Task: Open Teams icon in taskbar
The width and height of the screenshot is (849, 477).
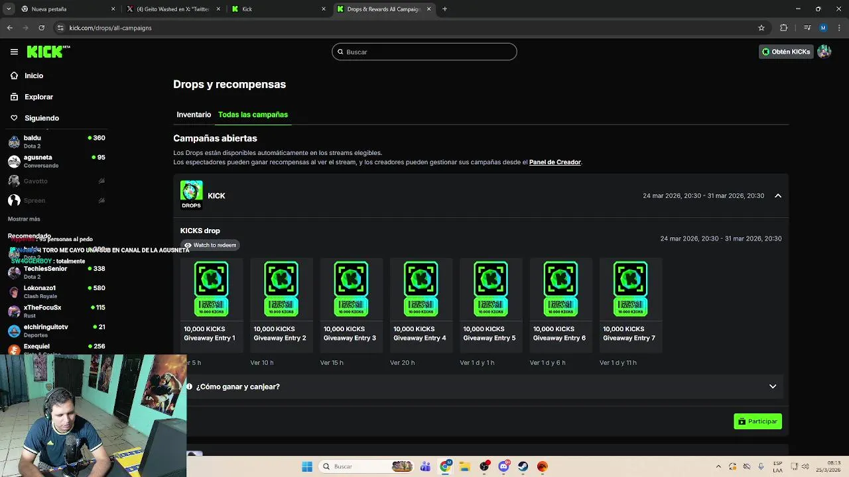Action: tap(426, 466)
